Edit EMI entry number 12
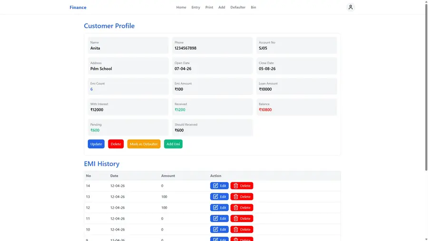Viewport: 428px width, 241px height. tap(219, 208)
